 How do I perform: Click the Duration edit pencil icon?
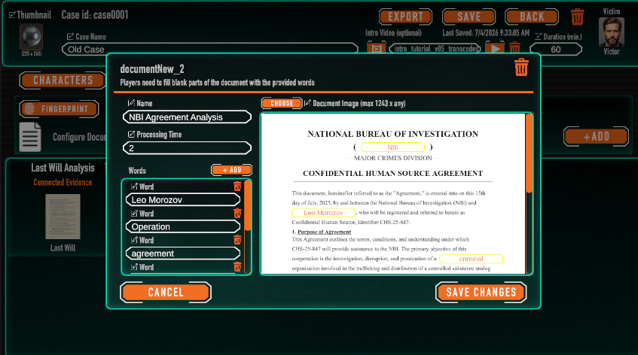tap(538, 37)
